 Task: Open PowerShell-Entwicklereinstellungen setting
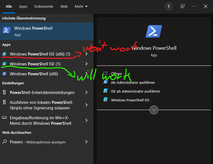[42, 93]
